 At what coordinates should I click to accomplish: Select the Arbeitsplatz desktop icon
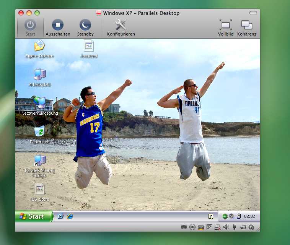coord(40,78)
